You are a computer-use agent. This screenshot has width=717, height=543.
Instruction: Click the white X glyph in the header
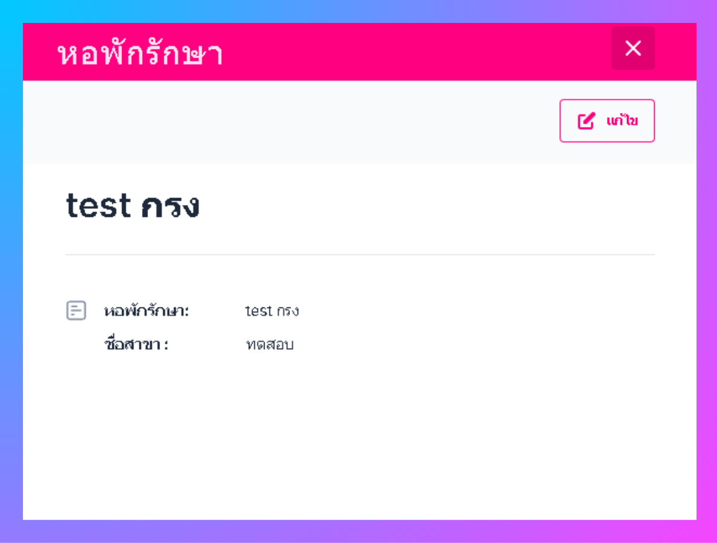pos(633,48)
